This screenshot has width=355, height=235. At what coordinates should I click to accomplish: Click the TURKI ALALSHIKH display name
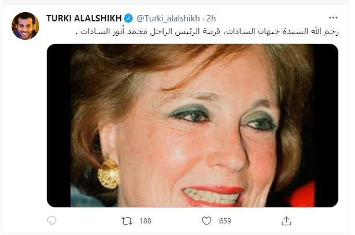[84, 18]
